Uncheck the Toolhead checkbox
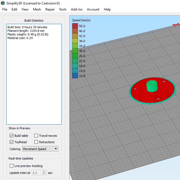The width and height of the screenshot is (180, 180). (11, 142)
